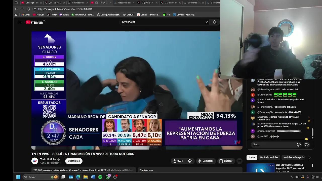The width and height of the screenshot is (322, 181).
Task: Go back using browser back arrow
Action: 16,9
